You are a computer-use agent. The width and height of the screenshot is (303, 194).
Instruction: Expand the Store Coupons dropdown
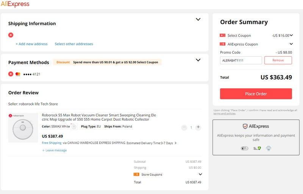pyautogui.click(x=200, y=174)
